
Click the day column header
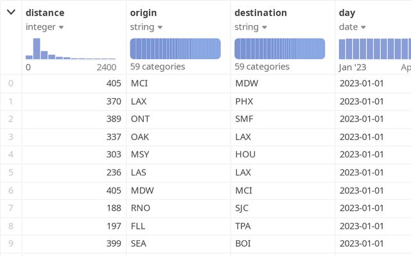[x=347, y=13]
